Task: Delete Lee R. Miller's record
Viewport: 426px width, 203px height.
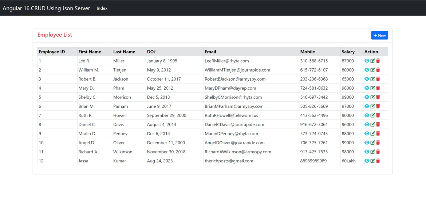Action: [378, 61]
